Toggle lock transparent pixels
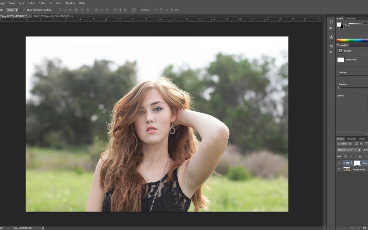The image size is (368, 230). point(346,156)
